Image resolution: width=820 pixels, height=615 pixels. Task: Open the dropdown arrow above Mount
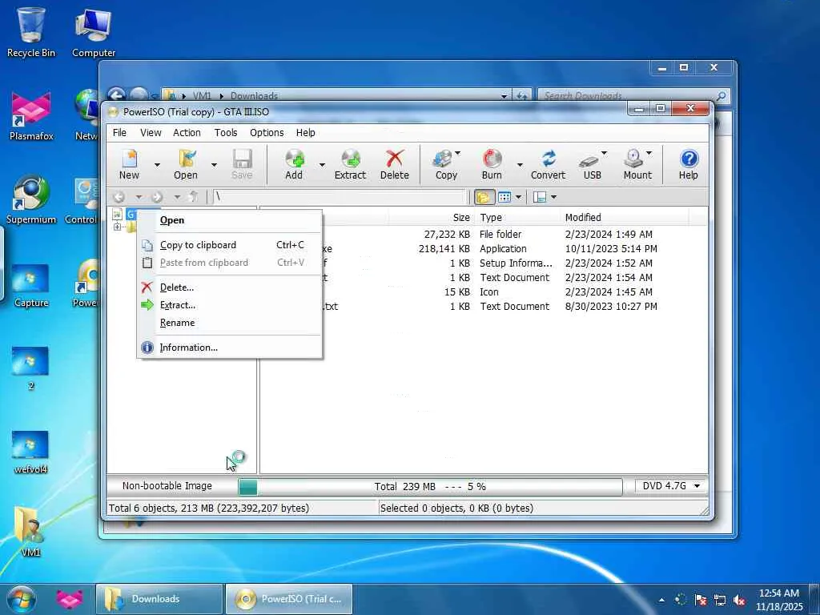point(649,153)
